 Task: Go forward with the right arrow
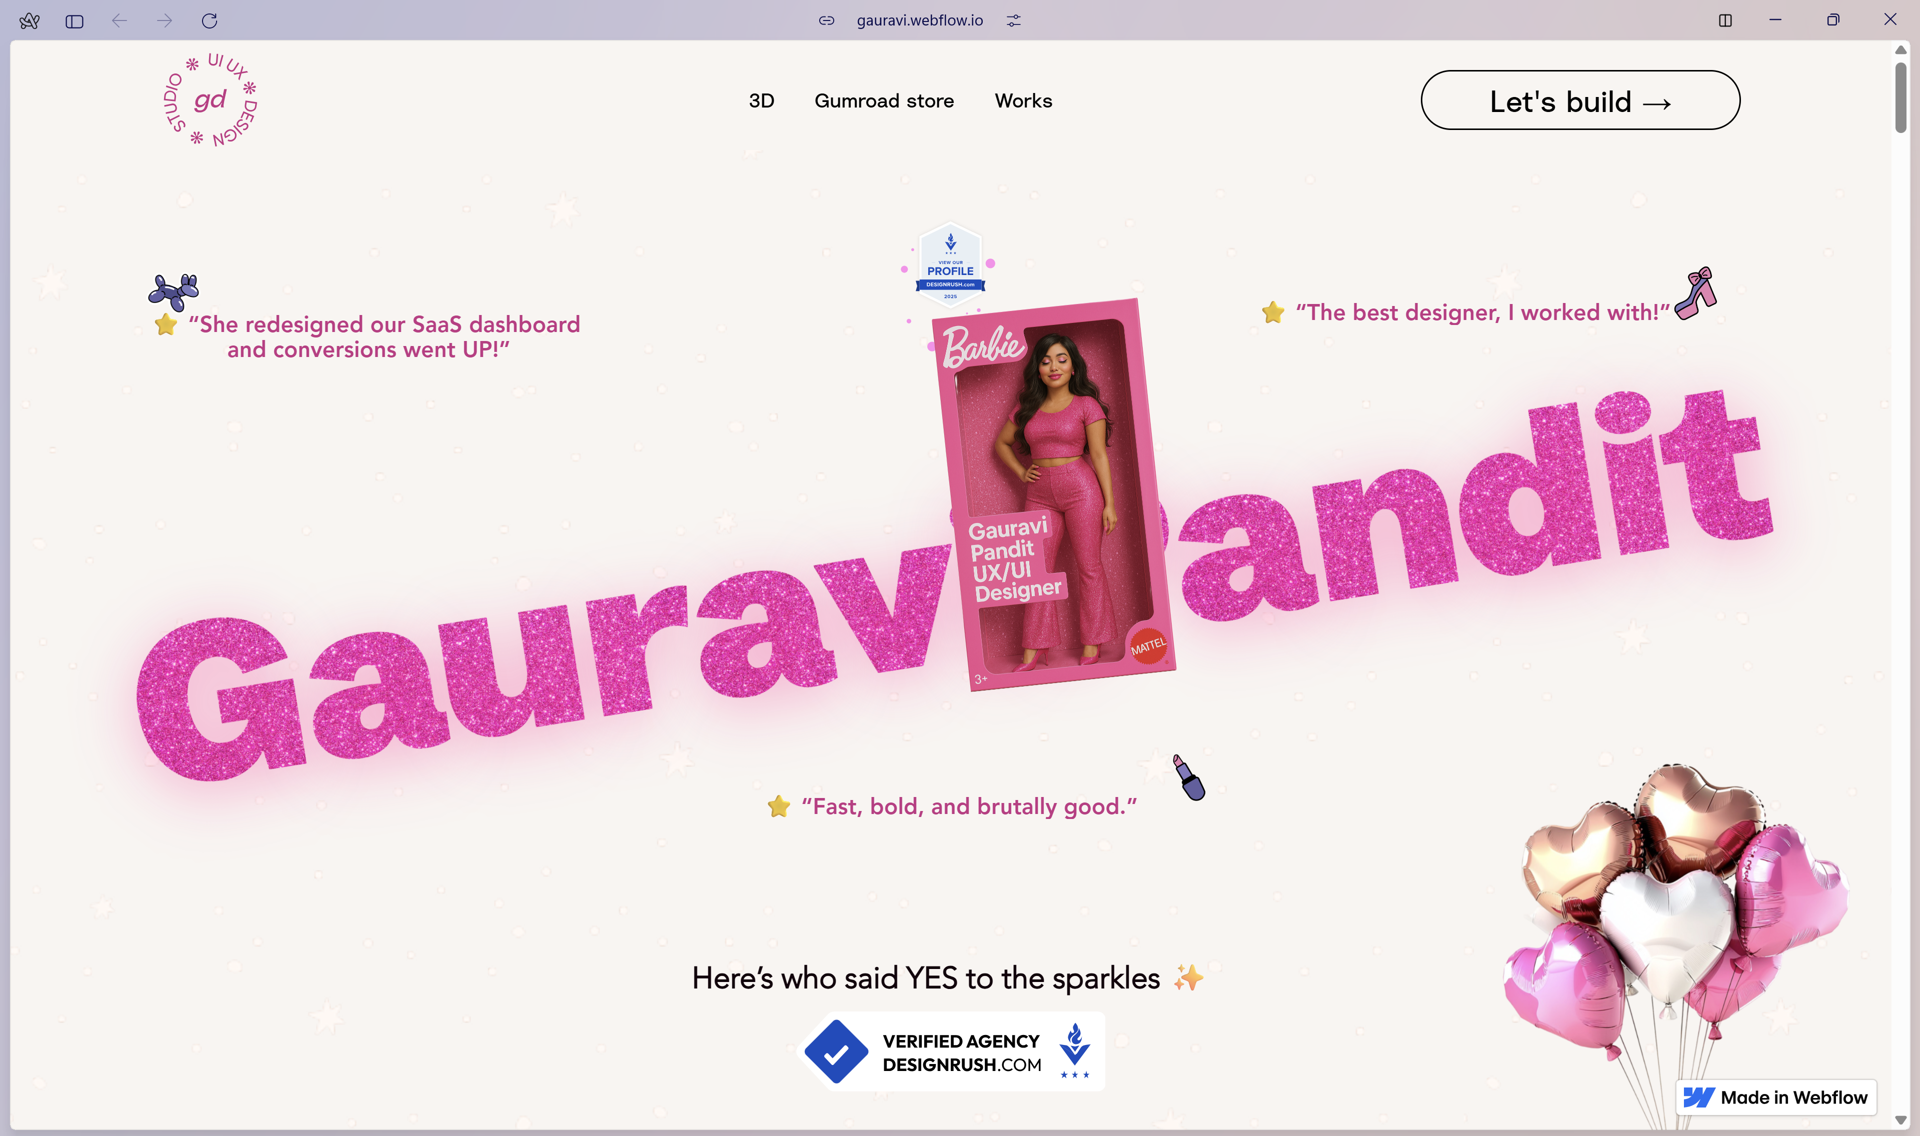[x=165, y=20]
